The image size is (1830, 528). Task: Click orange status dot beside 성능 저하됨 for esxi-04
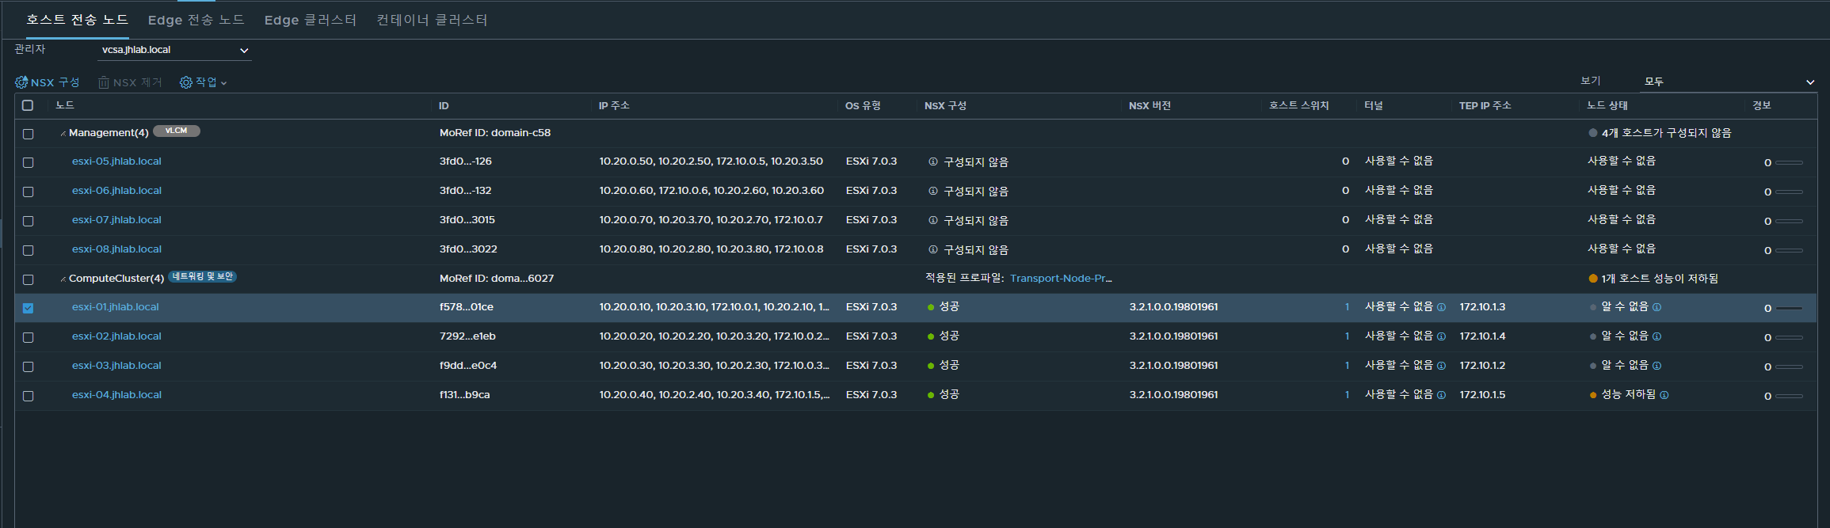pos(1593,395)
